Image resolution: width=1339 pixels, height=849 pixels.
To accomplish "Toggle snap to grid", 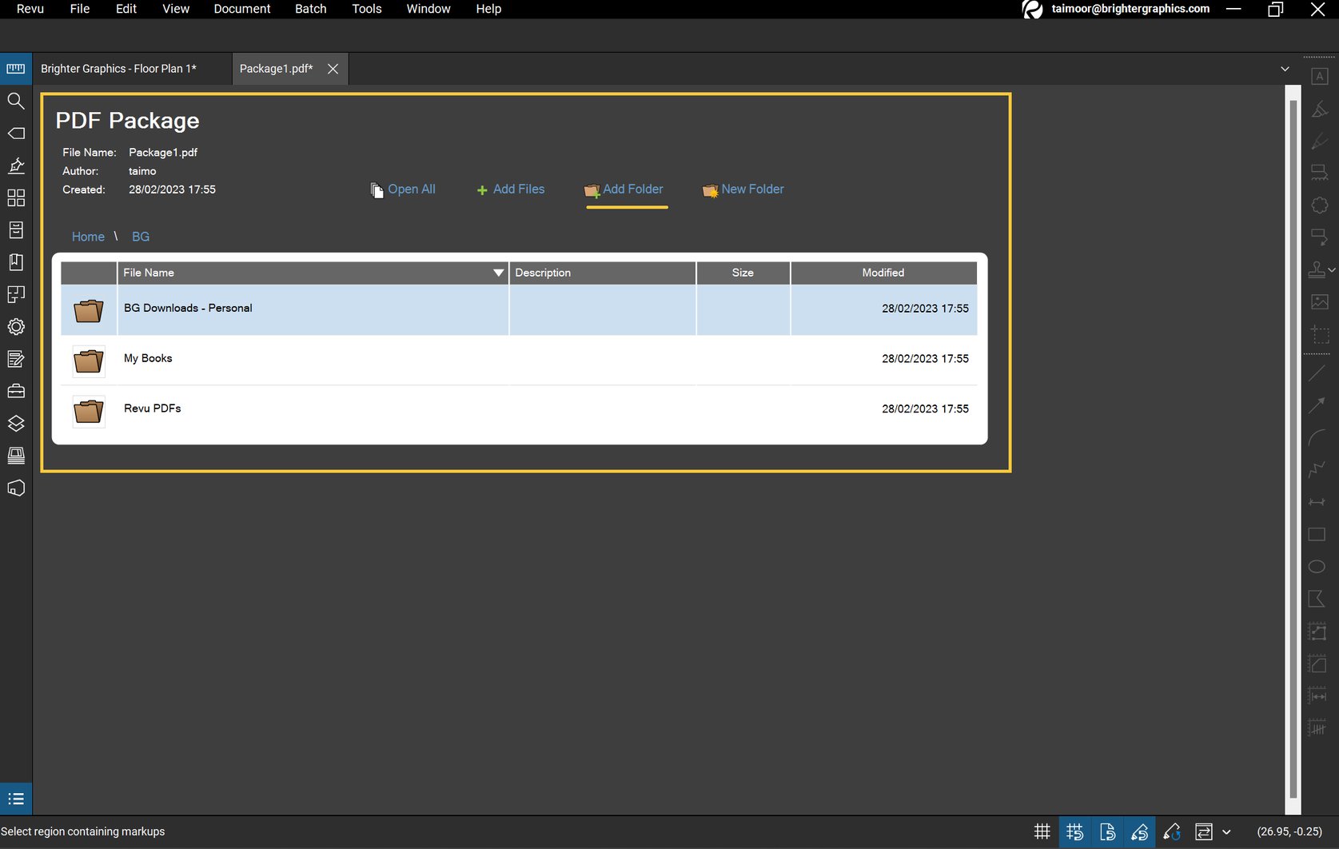I will (1074, 831).
